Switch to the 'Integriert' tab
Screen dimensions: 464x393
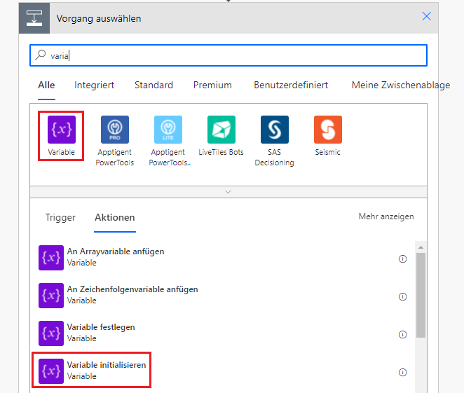tap(94, 85)
